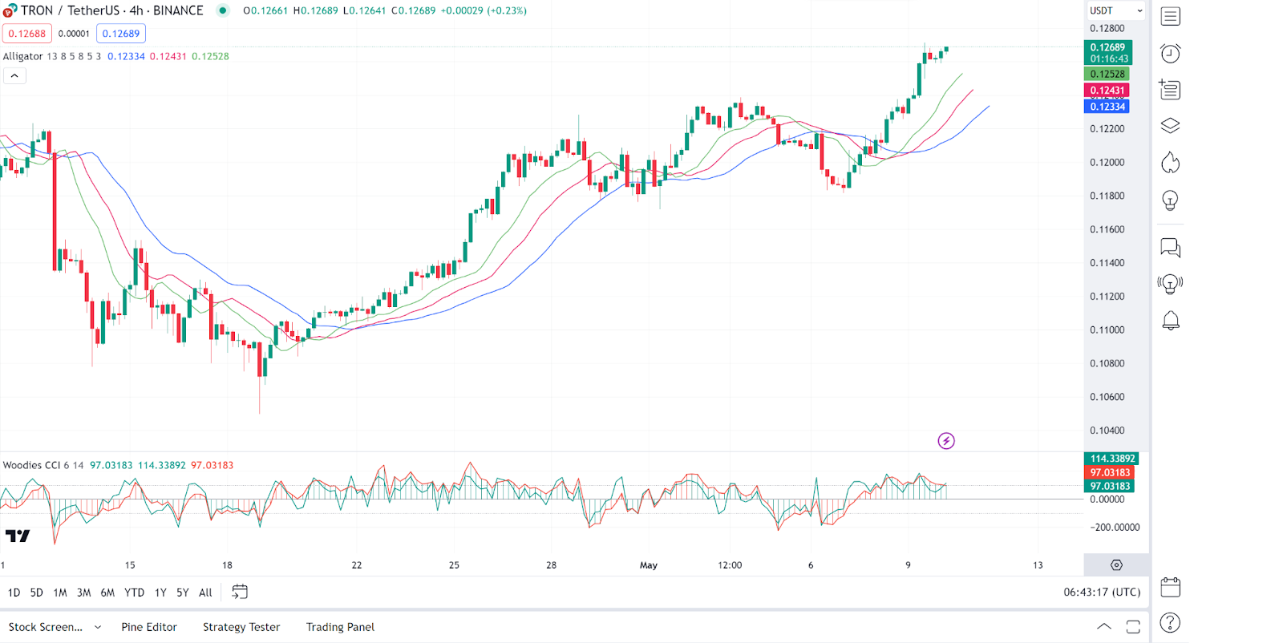Click the 0.00001 spread value
This screenshot has width=1283, height=643.
74,34
